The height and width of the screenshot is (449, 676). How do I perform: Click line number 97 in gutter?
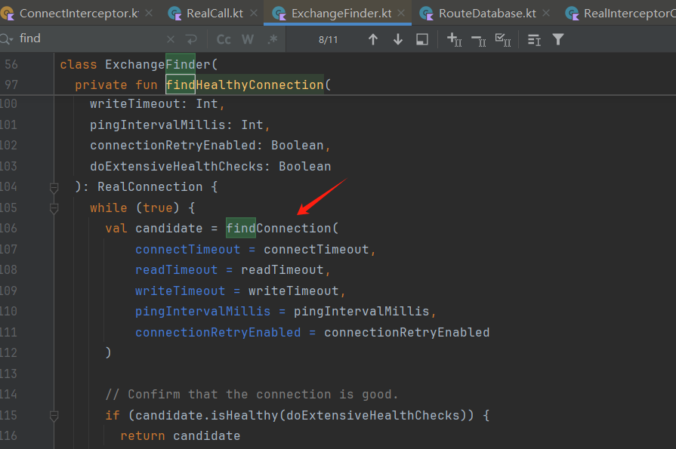[11, 85]
